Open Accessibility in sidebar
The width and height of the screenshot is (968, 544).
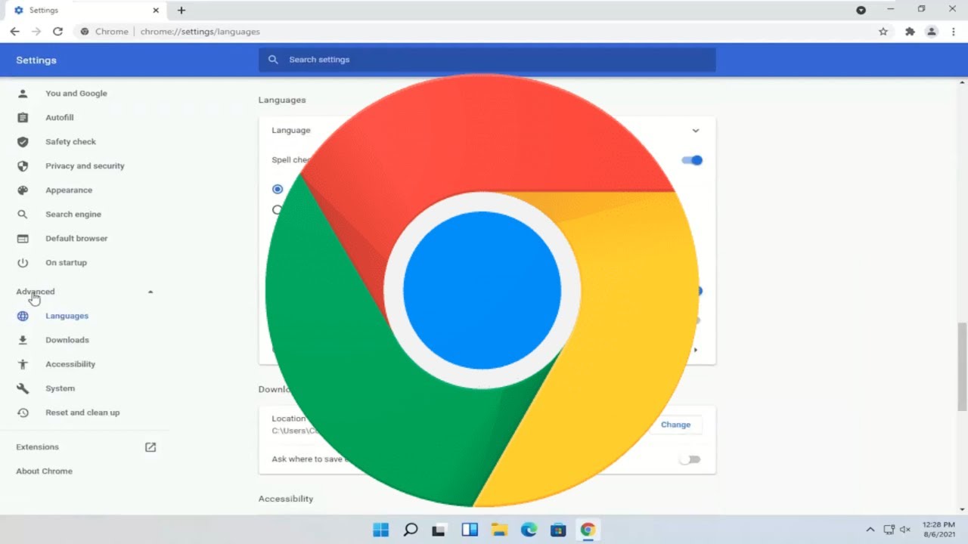[70, 364]
